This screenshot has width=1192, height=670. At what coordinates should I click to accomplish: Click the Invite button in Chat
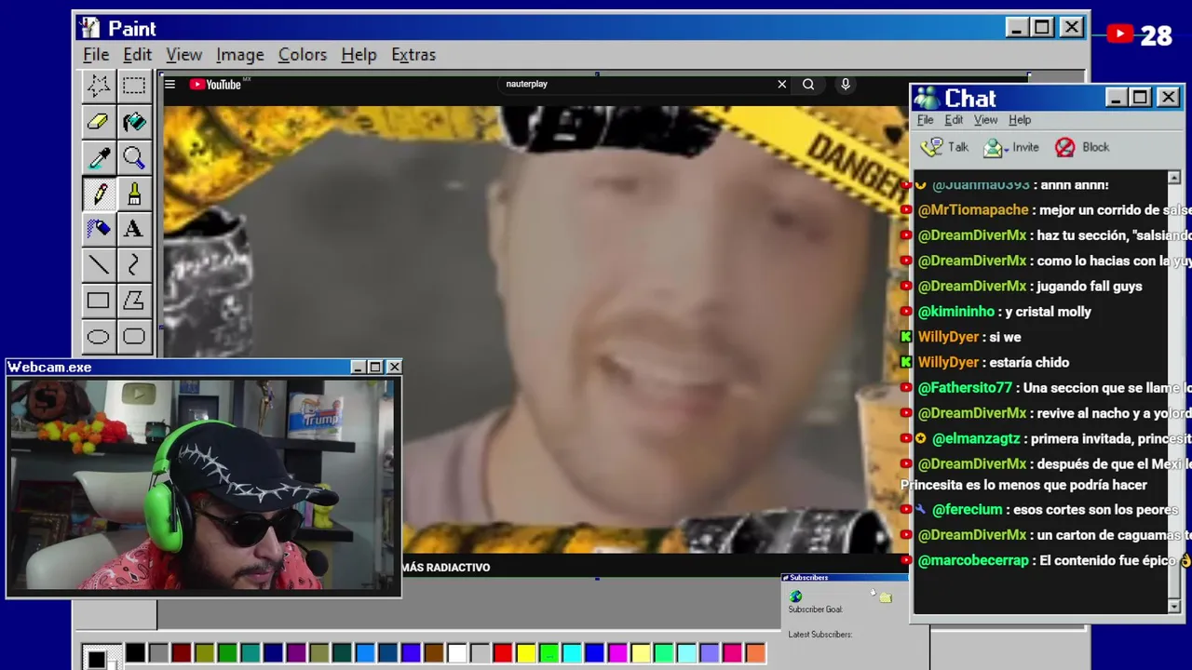(1010, 147)
